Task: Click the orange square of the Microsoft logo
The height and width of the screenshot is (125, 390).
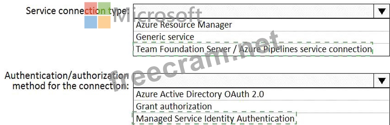Action: click(104, 22)
